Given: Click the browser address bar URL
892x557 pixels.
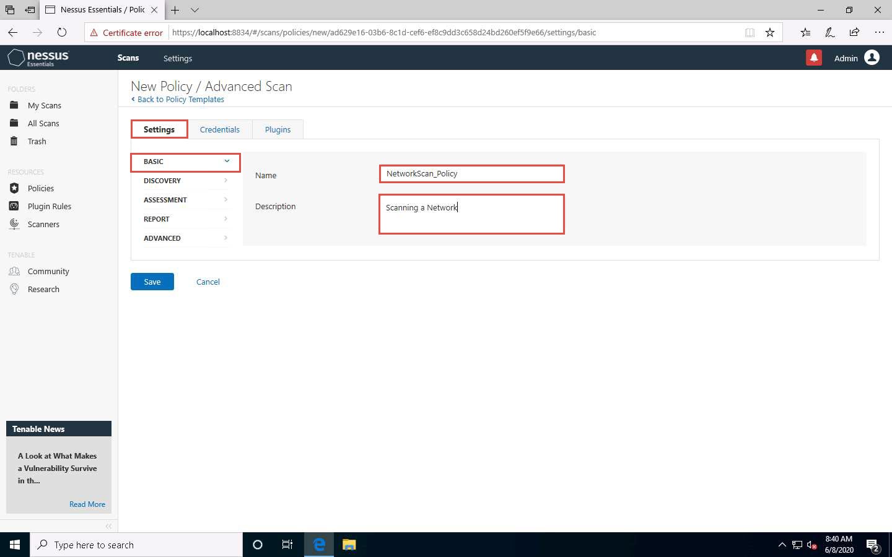Looking at the screenshot, I should (384, 33).
